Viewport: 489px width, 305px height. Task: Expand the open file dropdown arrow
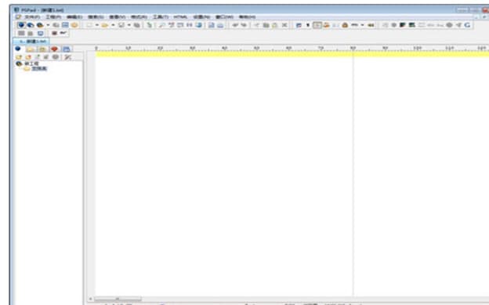pos(113,25)
